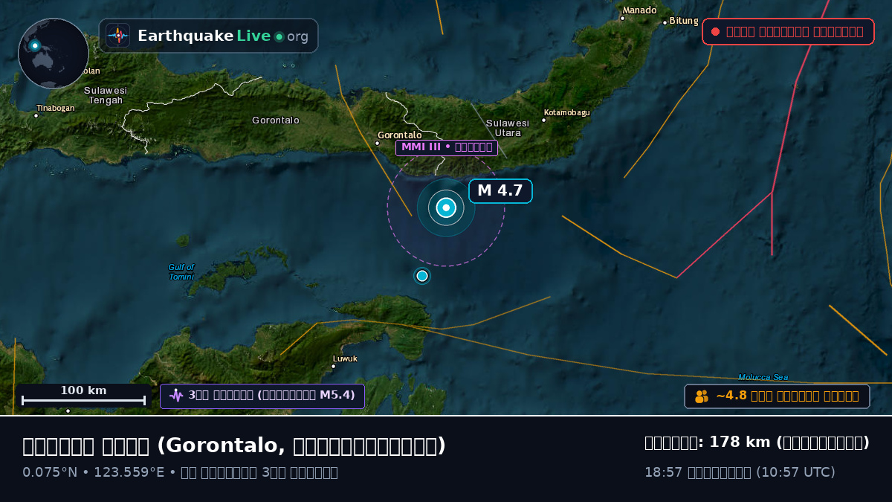
Task: Click the EarthquakeLive compass logo icon
Action: click(x=117, y=36)
